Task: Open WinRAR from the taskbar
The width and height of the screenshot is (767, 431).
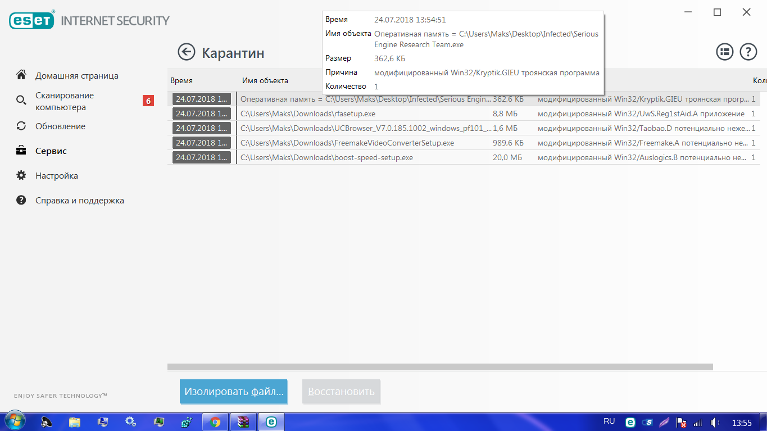Action: click(243, 421)
